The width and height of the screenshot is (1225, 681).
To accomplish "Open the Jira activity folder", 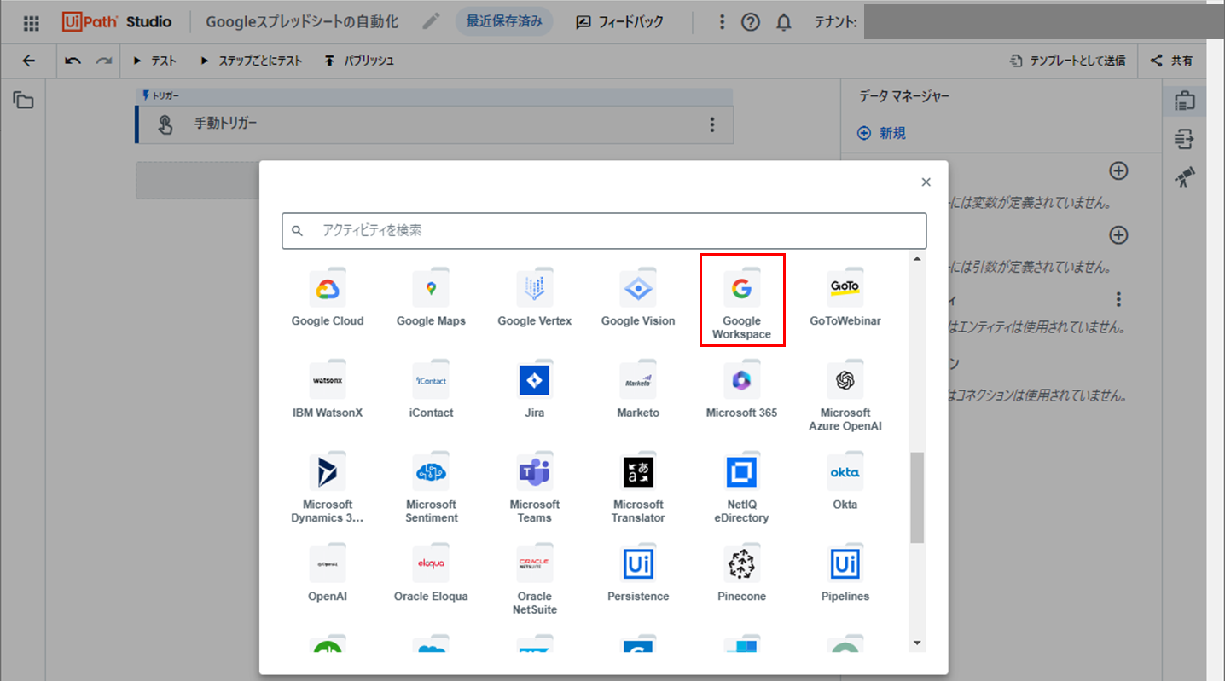I will tap(535, 390).
